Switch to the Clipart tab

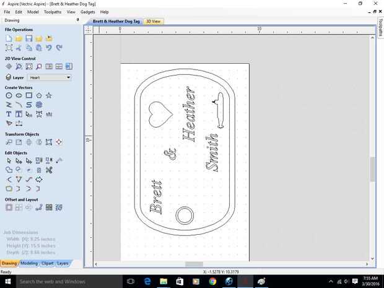(x=47, y=263)
